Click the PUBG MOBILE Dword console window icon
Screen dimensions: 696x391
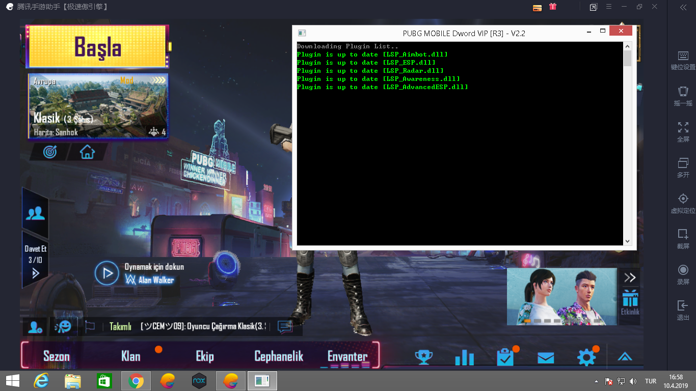tap(302, 33)
